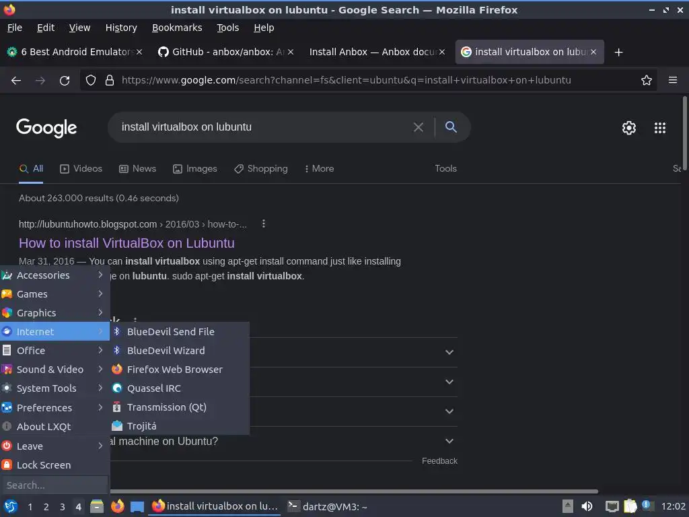The height and width of the screenshot is (517, 689).
Task: Open the update notifier tray icon
Action: point(647,506)
